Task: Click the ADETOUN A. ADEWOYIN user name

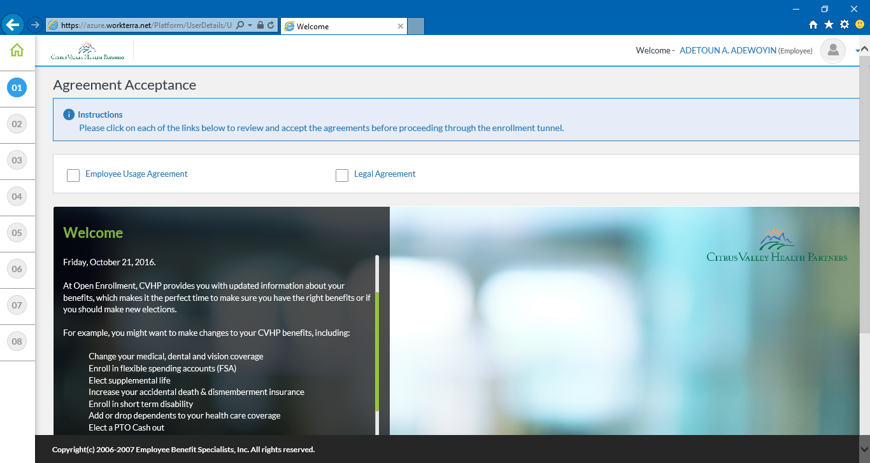Action: [x=728, y=50]
